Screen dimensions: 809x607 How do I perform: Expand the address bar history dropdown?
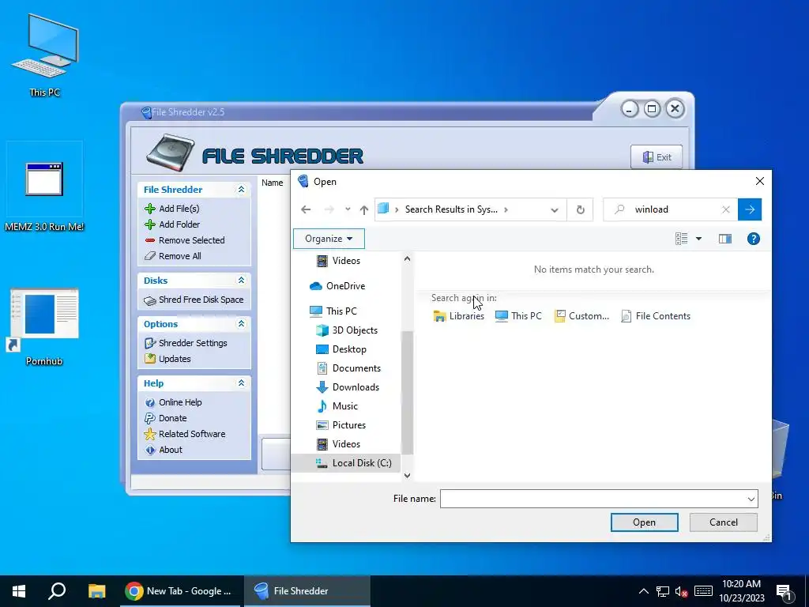pyautogui.click(x=554, y=210)
